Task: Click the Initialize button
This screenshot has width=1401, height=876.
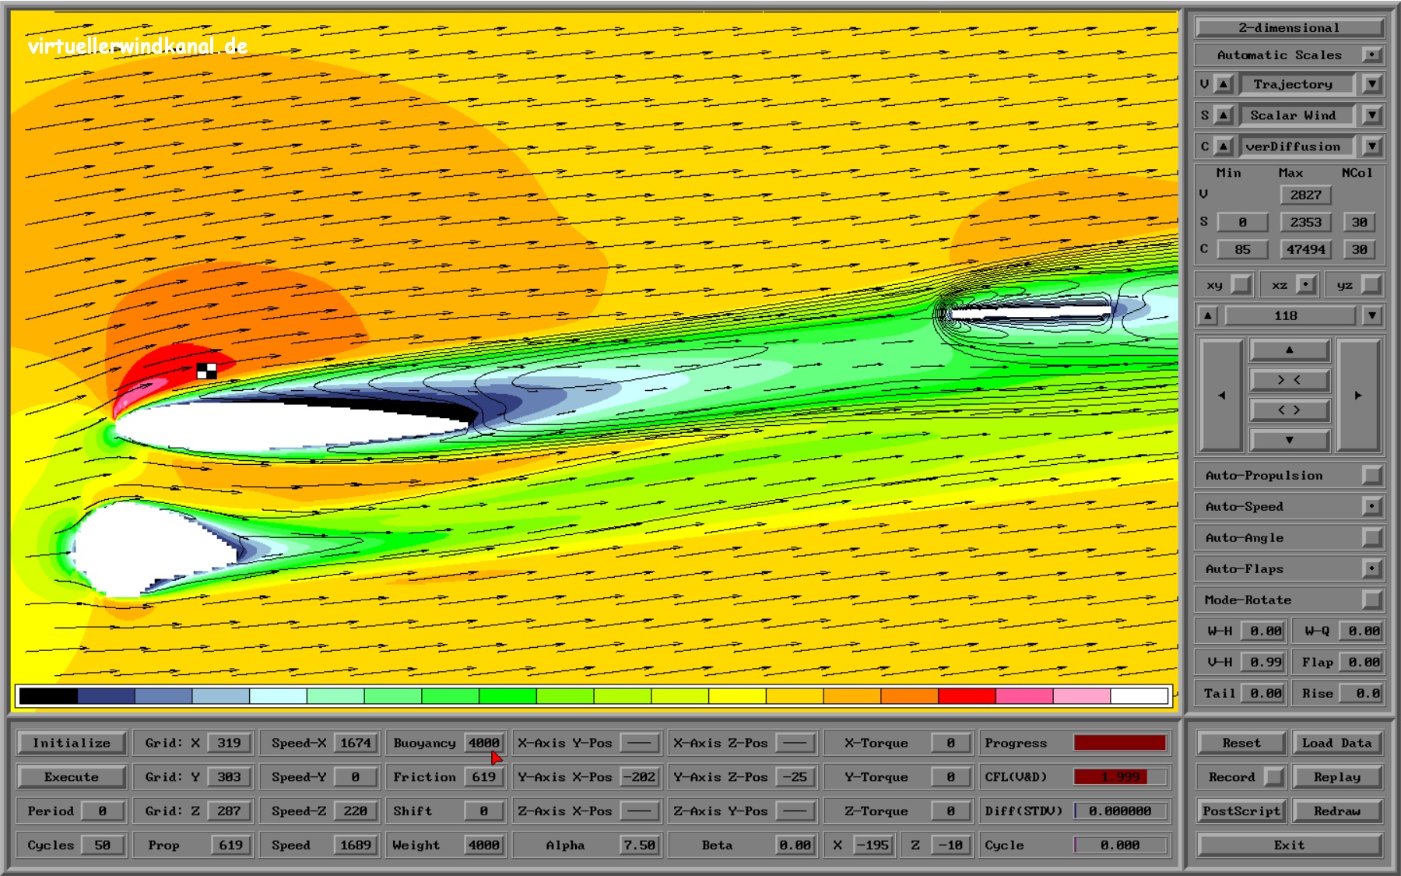Action: [72, 743]
